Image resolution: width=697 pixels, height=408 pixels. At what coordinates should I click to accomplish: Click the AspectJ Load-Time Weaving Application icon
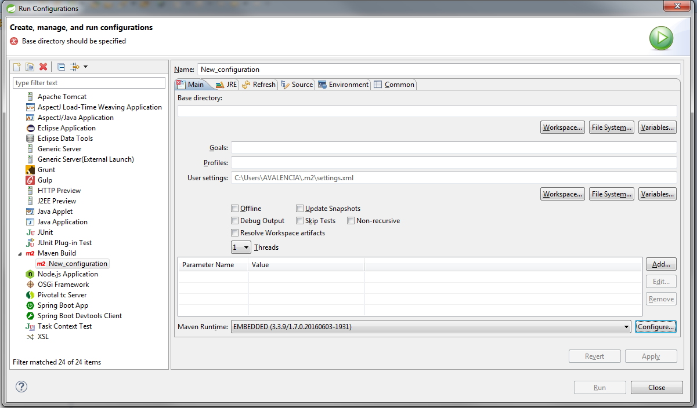tap(31, 107)
